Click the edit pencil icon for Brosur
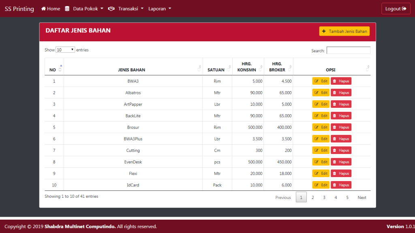This screenshot has height=233, width=415. coord(316,127)
